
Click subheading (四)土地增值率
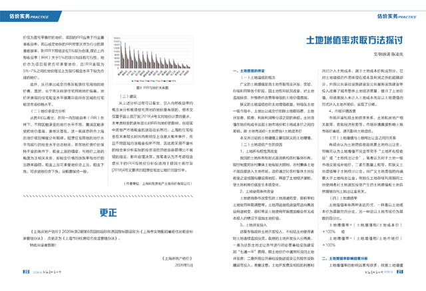click(x=343, y=198)
